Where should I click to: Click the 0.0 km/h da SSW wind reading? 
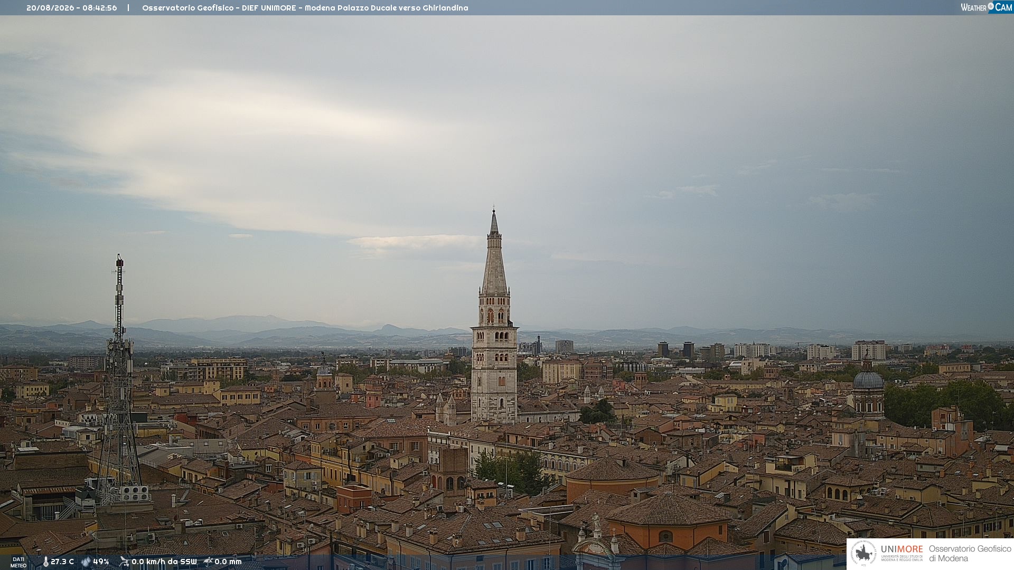[164, 562]
